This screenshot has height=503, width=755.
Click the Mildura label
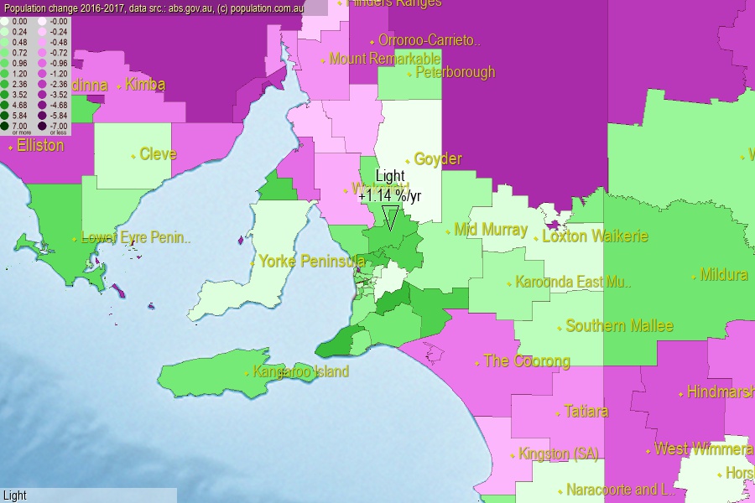(724, 275)
